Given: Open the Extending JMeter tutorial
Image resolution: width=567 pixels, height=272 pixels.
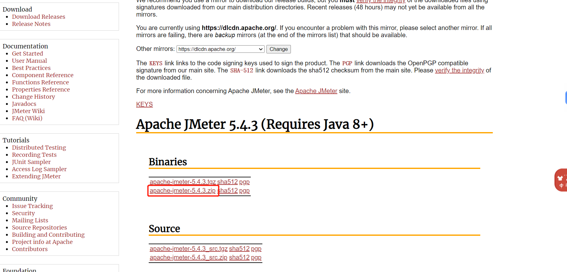Looking at the screenshot, I should click(36, 176).
